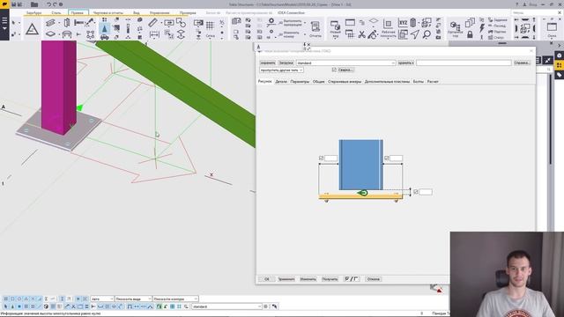Click the lightning bolt icon on ribbon

(x=482, y=28)
